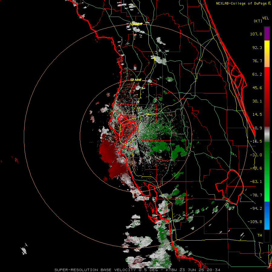Viewport: 272px width, 272px height.
Task: Click the 100 NMI range ring label
Action: tap(136, 24)
